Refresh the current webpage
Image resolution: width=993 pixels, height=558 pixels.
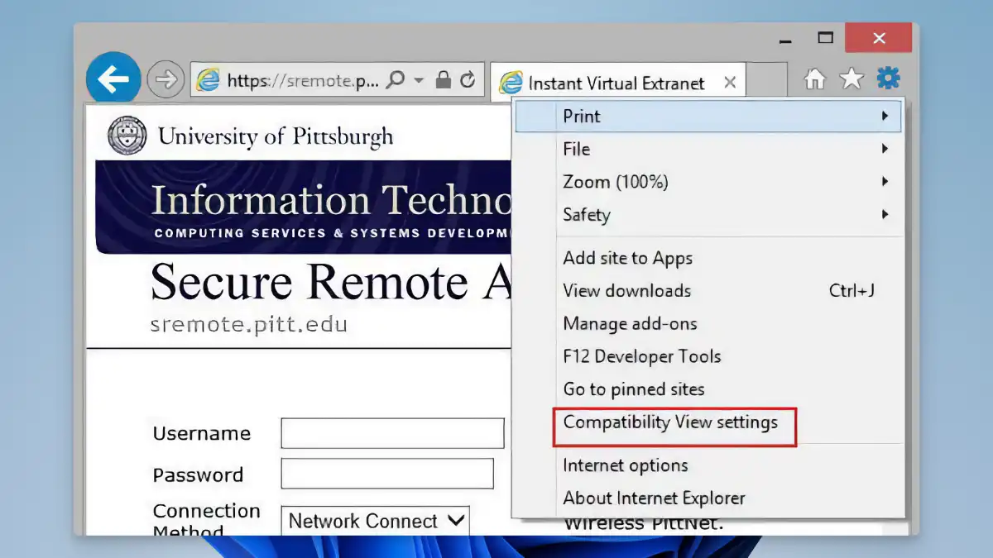click(466, 79)
